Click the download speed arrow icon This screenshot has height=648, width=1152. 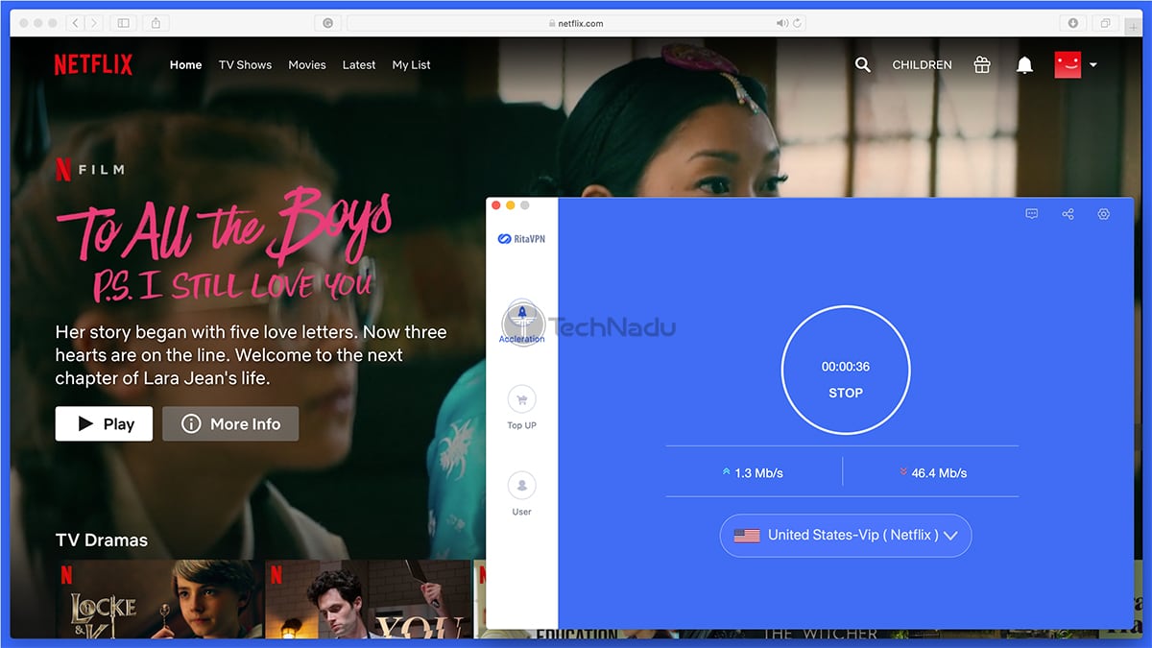tap(903, 472)
